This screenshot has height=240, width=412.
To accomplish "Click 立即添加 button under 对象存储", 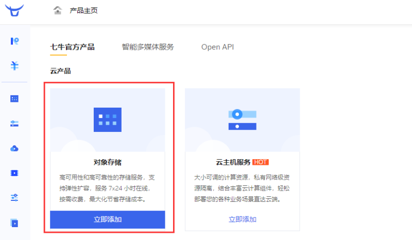I will click(x=108, y=219).
